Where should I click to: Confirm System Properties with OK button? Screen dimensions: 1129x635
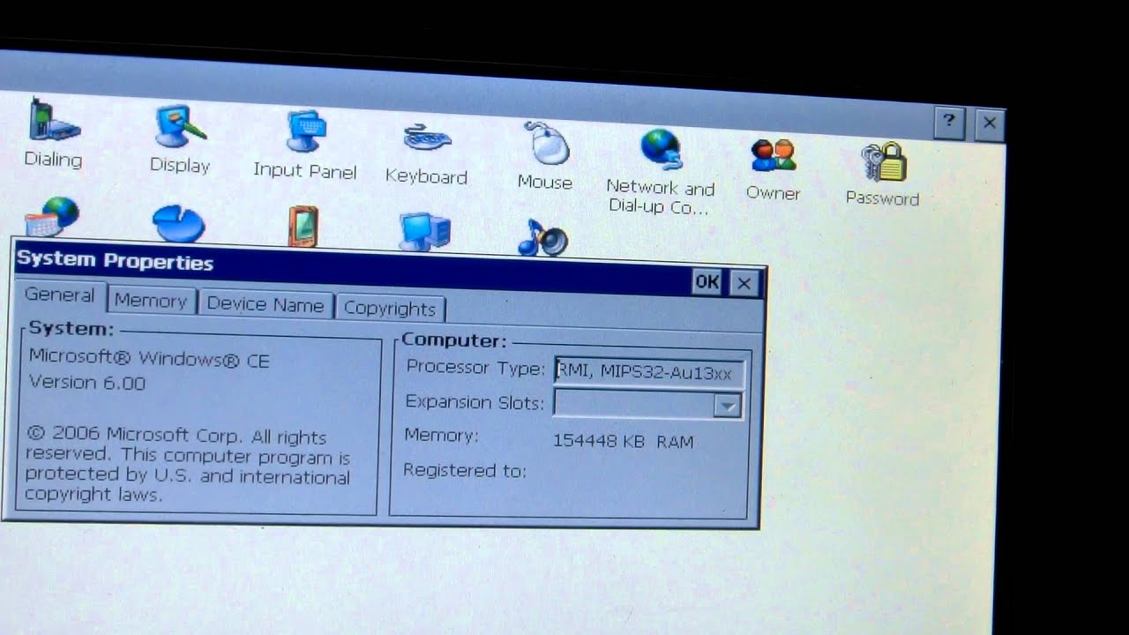(x=707, y=281)
